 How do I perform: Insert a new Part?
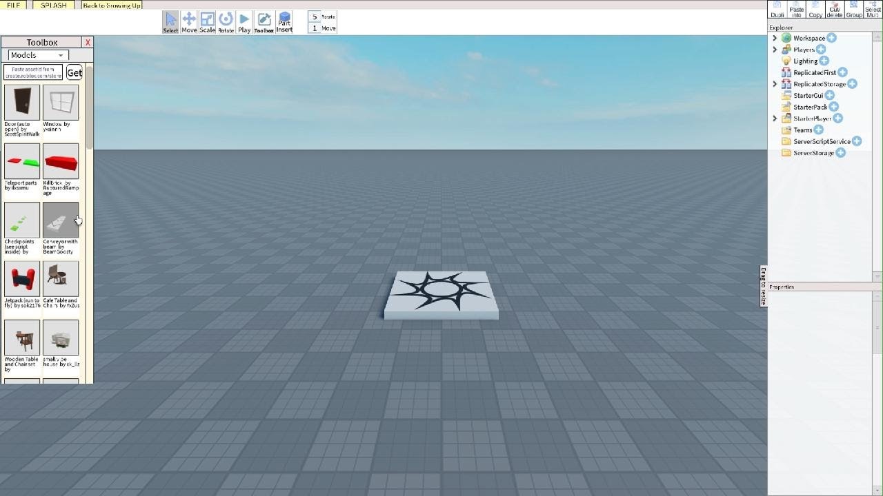pyautogui.click(x=284, y=22)
